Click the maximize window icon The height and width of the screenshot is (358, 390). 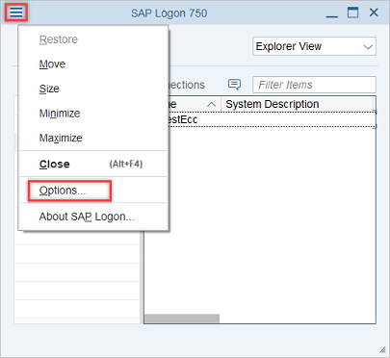coord(352,13)
